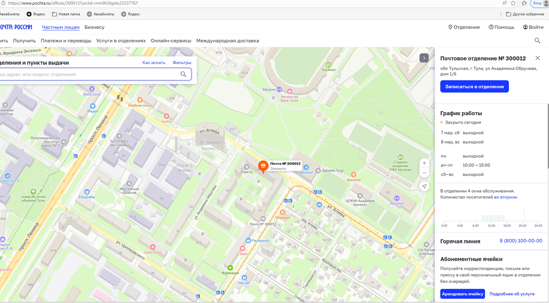This screenshot has height=303, width=549.
Task: Open the Яндекс bookmark next to Новая папка
Action: [x=36, y=14]
